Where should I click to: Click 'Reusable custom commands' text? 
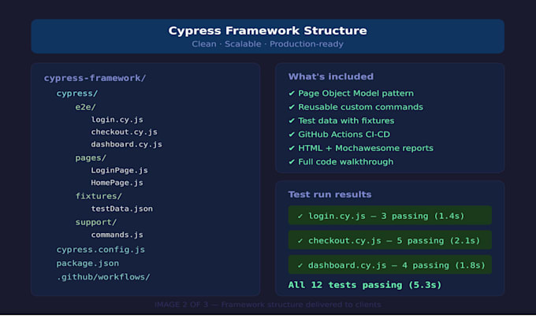pos(361,107)
